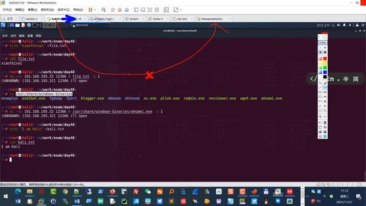Open terminal 帮助 menu
Screen dimensions: 366x206
click(38, 35)
